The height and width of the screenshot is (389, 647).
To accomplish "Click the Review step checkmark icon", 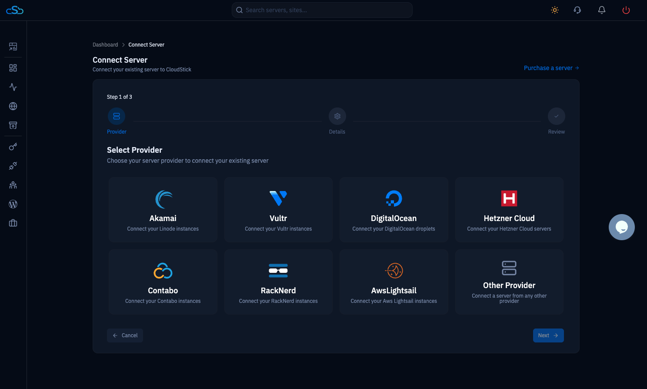I will [x=557, y=116].
